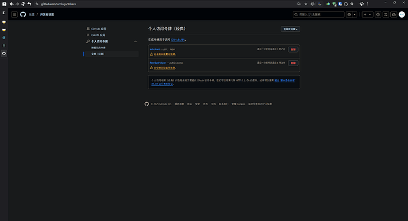Viewport: 408px width, 221px height.
Task: Open OAuth 应用 in the sidebar
Action: point(98,35)
